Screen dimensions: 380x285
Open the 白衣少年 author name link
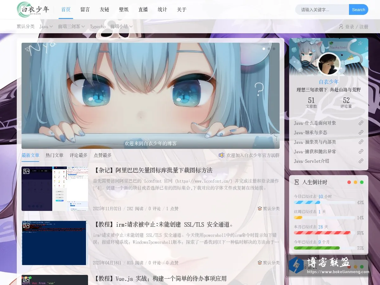(329, 82)
